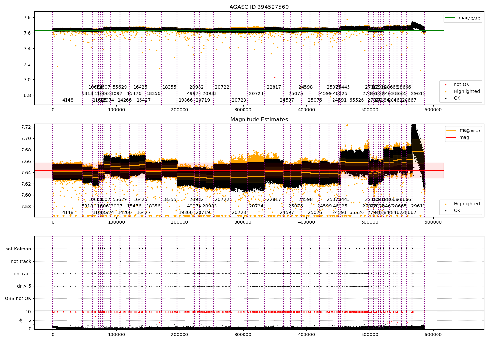489x342 pixels.
Task: Click the 'AGASC ID 394527560' plot title
Action: (x=259, y=7)
